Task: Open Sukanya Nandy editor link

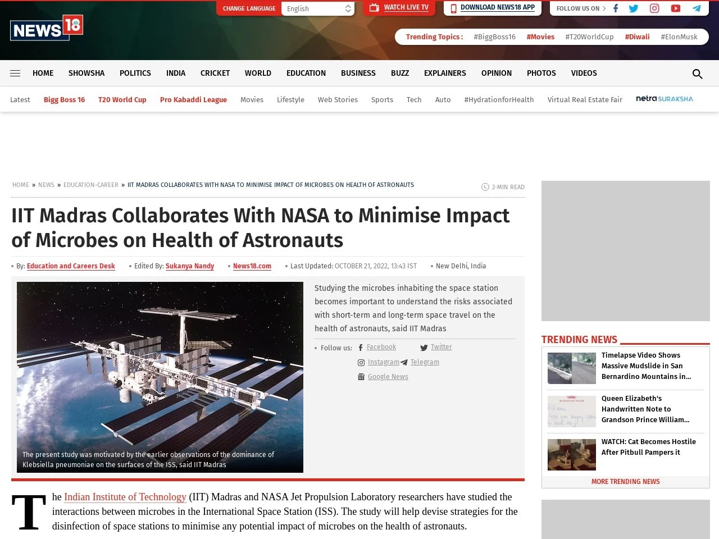Action: [x=190, y=266]
